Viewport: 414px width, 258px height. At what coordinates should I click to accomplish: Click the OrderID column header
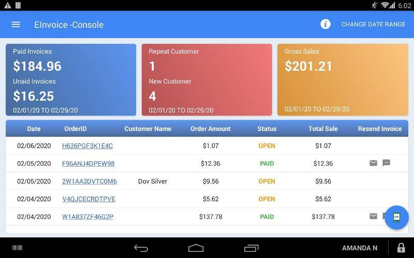(76, 128)
